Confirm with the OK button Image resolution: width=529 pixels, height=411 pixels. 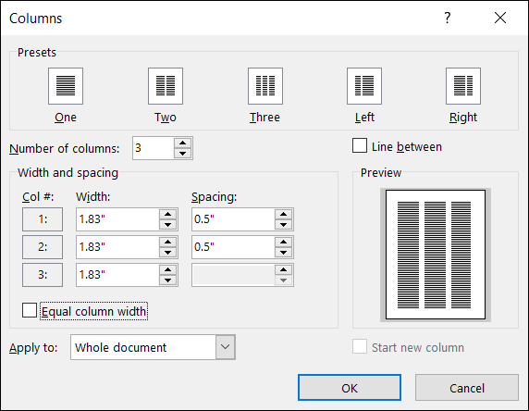point(350,388)
